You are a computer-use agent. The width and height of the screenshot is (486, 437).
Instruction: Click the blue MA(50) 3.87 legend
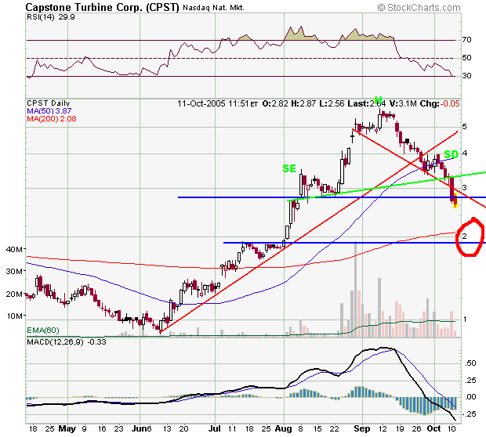[x=49, y=111]
